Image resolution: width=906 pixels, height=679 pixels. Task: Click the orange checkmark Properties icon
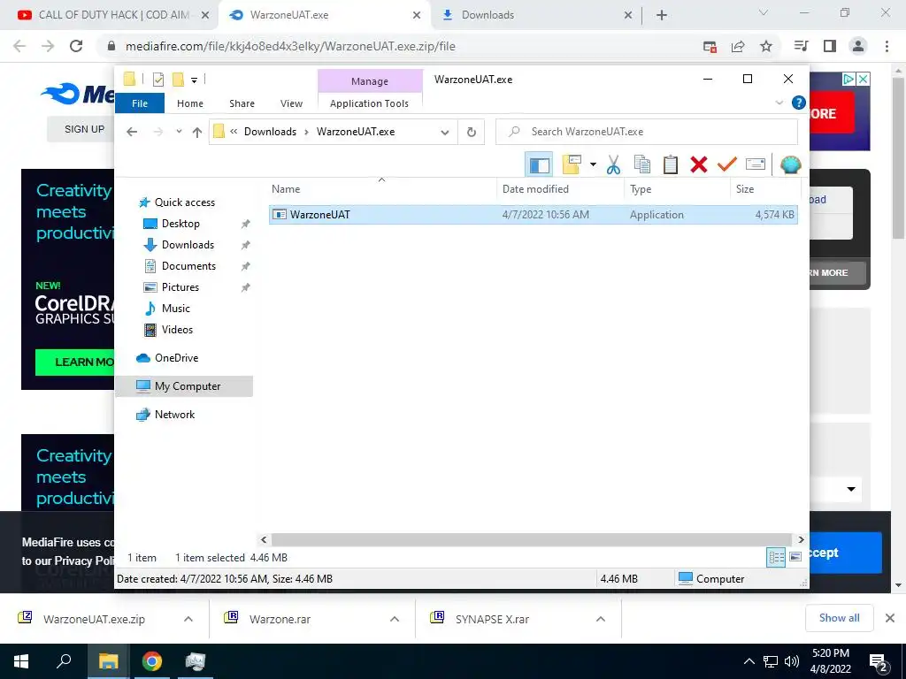click(x=727, y=164)
